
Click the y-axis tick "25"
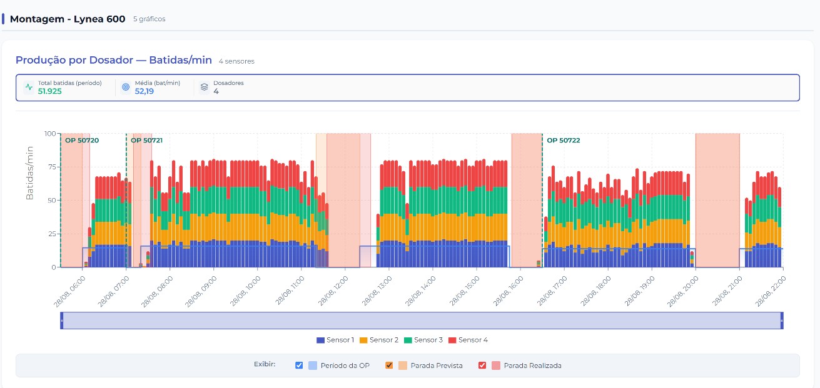pyautogui.click(x=51, y=234)
